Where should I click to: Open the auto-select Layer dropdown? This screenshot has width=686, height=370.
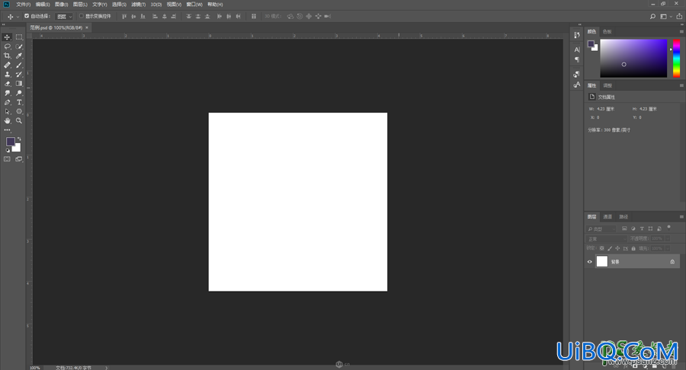click(x=64, y=17)
